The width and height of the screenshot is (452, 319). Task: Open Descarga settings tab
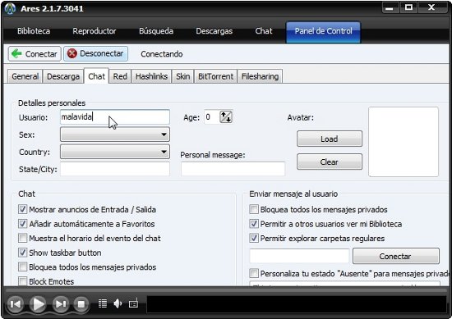[63, 76]
